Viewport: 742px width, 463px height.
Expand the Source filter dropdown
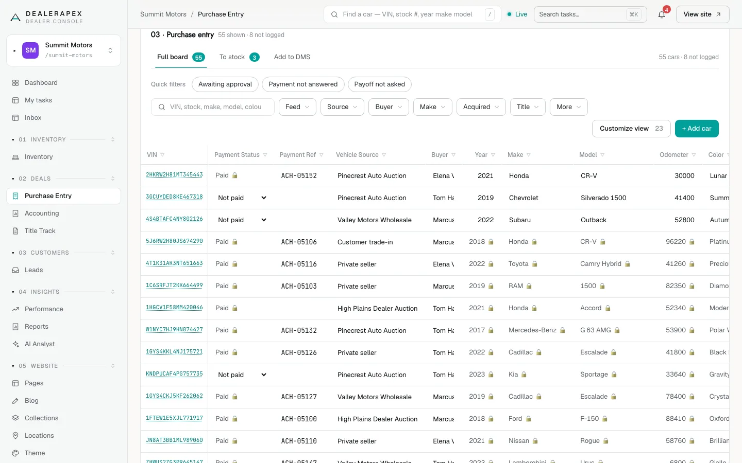tap(342, 107)
